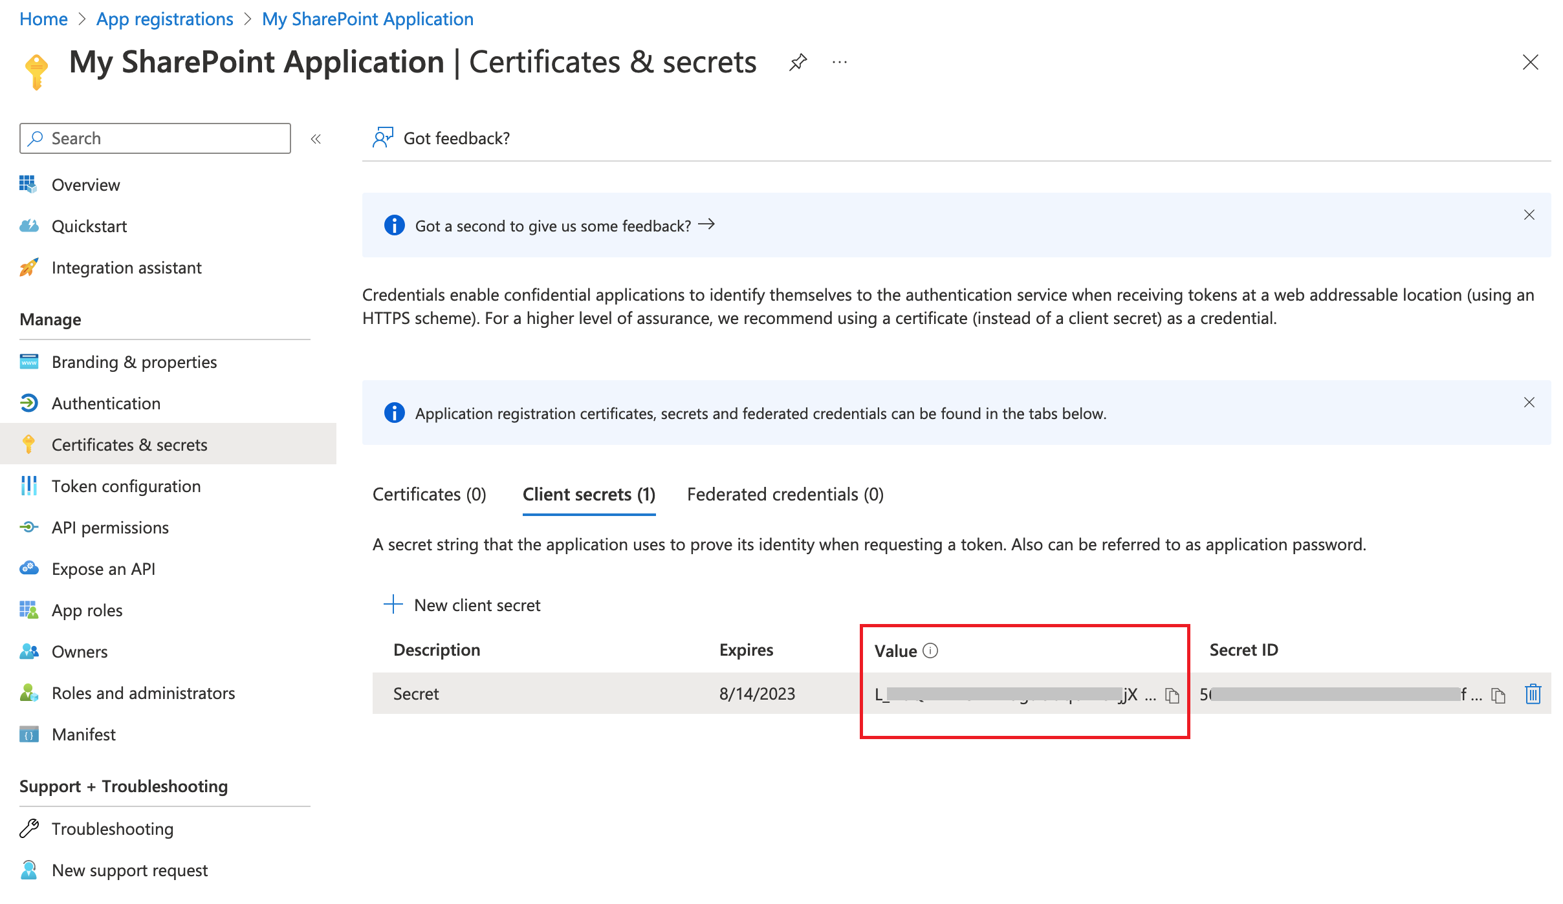
Task: Click the sidebar Search field
Action: coord(155,138)
